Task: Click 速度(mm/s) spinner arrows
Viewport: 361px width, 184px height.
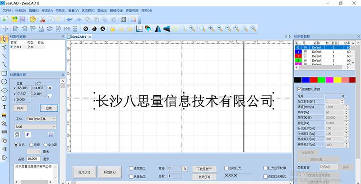Action: point(346,107)
